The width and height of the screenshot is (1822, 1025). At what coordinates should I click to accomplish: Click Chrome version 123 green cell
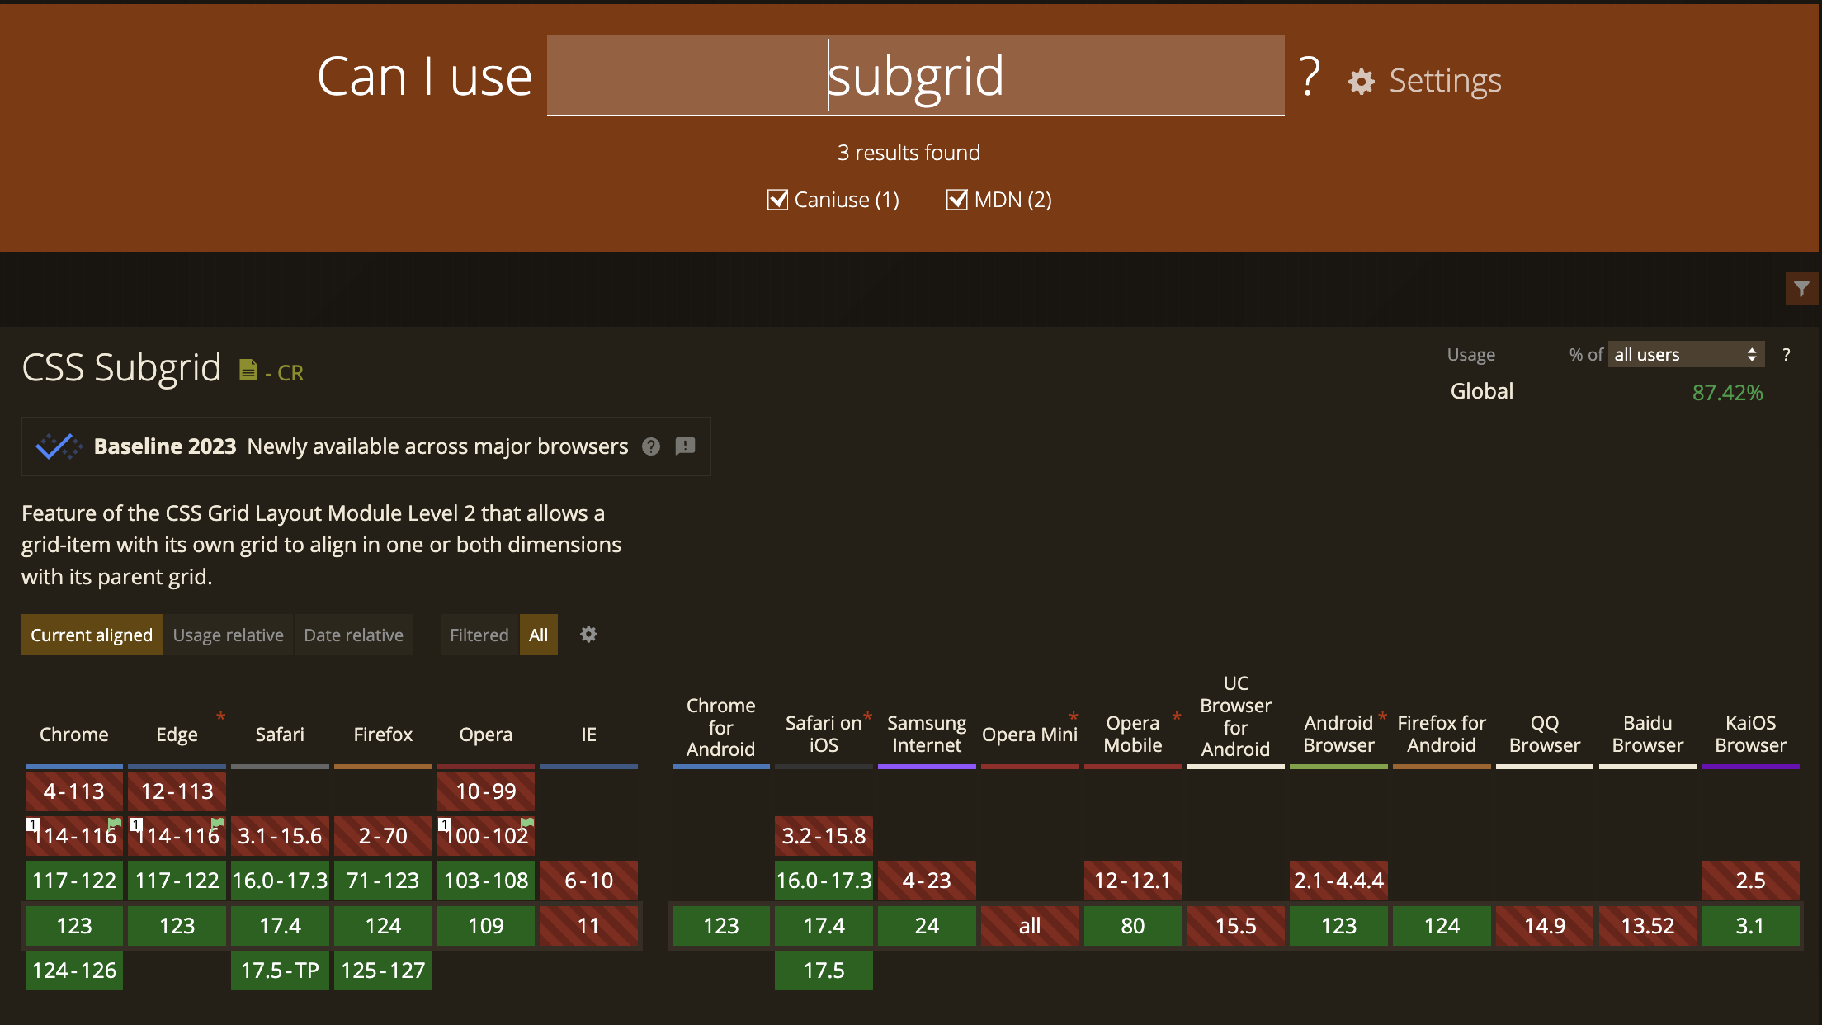73,923
